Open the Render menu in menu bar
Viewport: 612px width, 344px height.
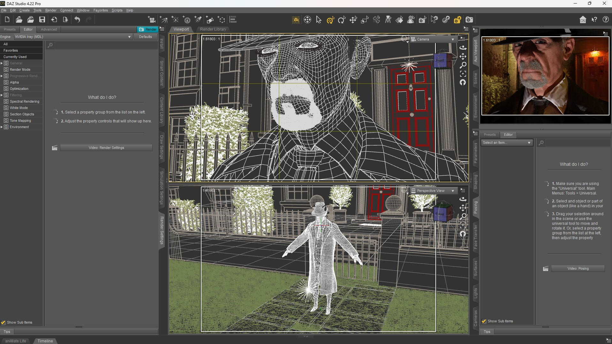(51, 10)
